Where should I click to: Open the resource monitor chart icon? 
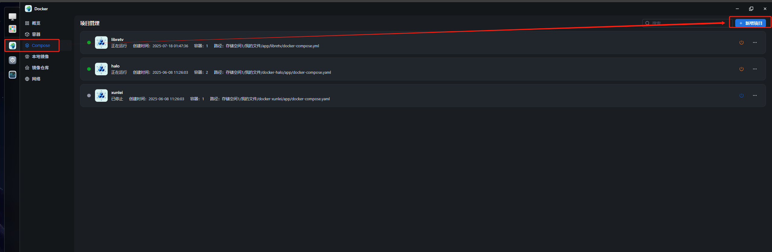point(12,75)
